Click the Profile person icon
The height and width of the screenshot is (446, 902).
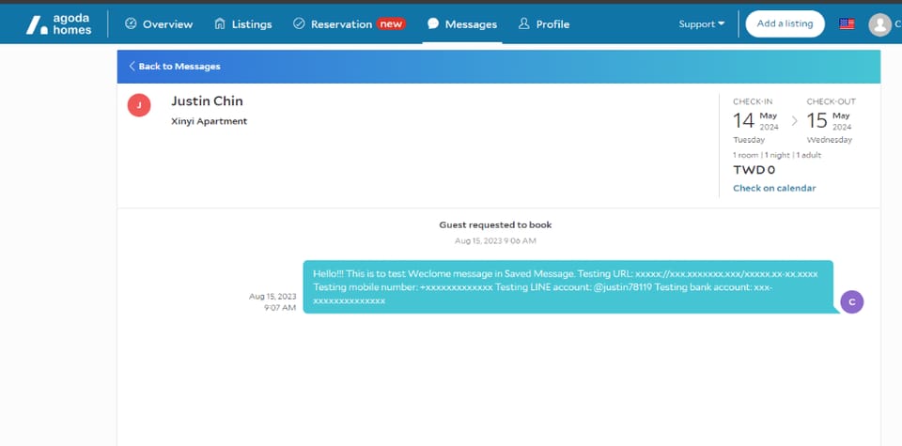point(523,23)
